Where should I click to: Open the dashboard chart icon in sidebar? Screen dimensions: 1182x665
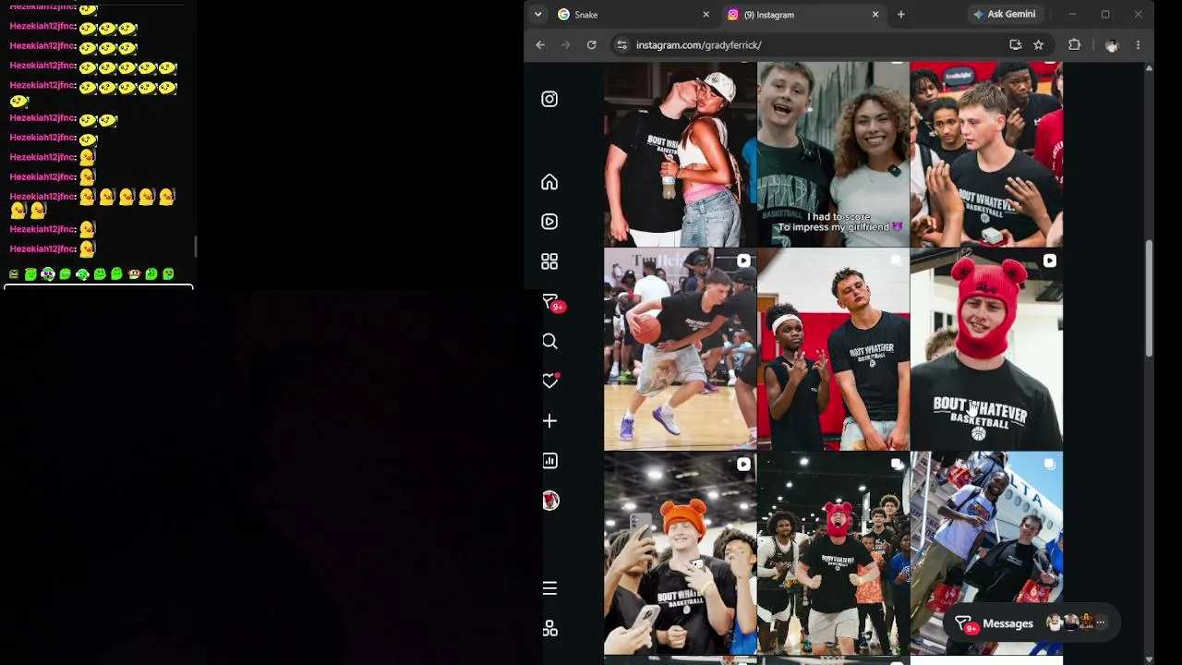[x=549, y=461]
